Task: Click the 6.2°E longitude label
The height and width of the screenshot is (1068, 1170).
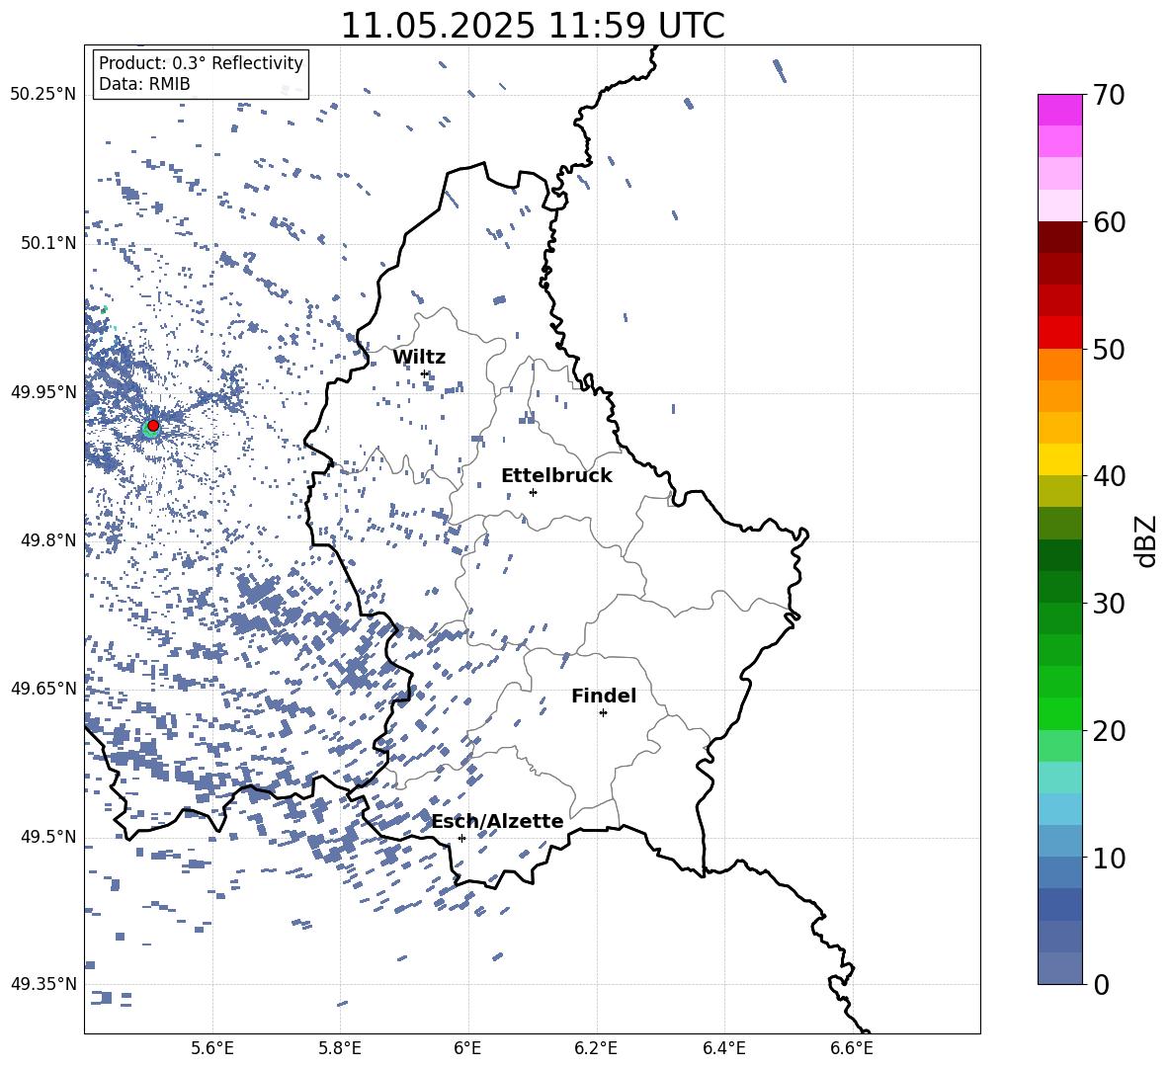Action: 596,1048
